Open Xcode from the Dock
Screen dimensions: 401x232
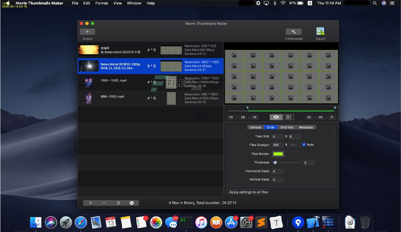(313, 222)
